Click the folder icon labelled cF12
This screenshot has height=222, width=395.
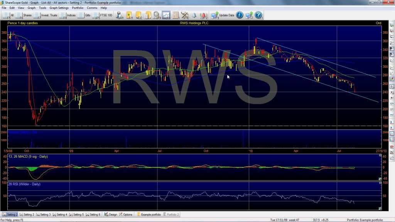pyautogui.click(x=138, y=15)
